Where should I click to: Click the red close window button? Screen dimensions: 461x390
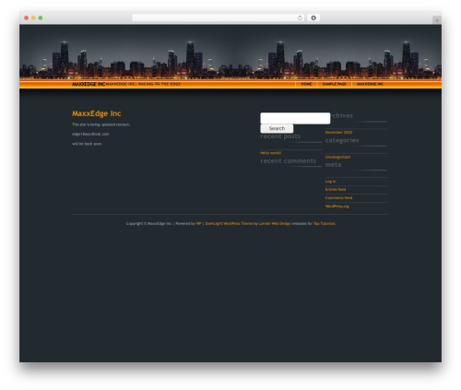click(x=27, y=18)
